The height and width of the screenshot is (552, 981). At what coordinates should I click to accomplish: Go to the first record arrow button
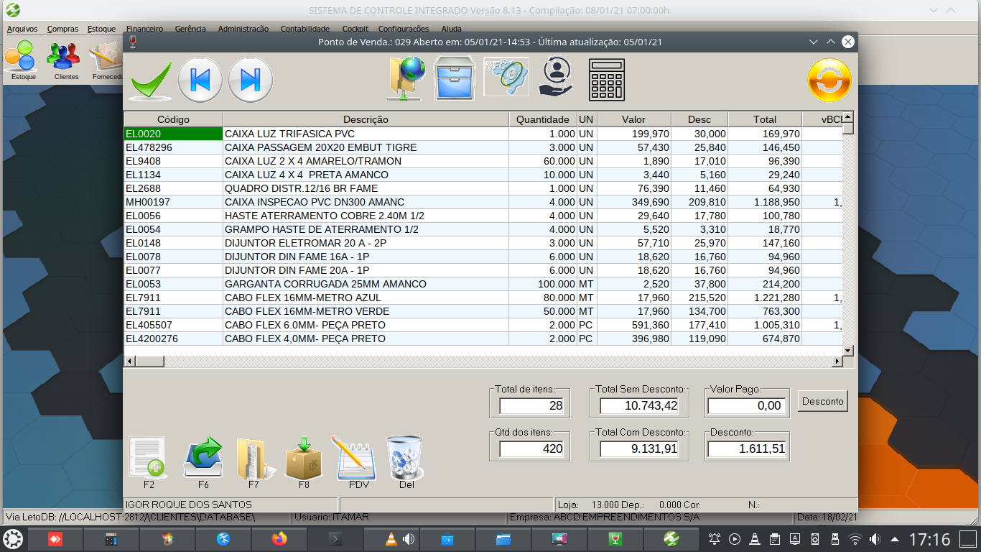[200, 80]
